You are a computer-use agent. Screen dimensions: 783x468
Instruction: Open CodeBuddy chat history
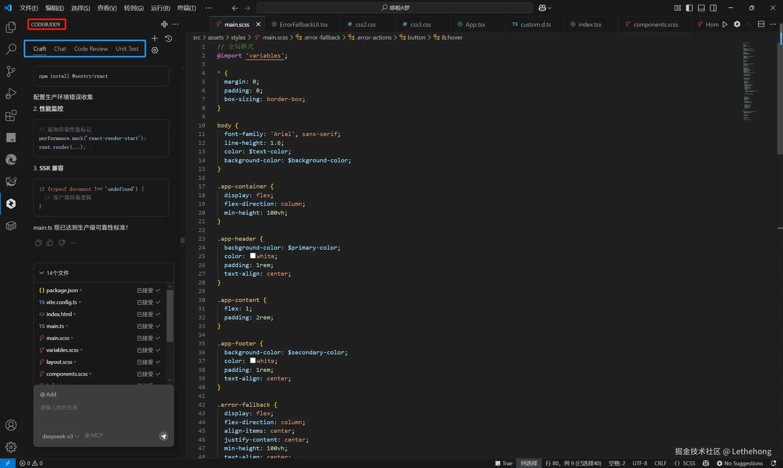click(169, 39)
